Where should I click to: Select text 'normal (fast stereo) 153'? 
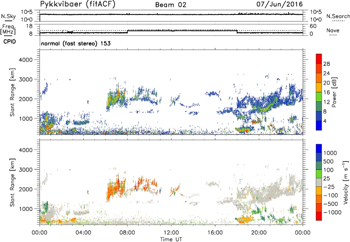pyautogui.click(x=76, y=43)
